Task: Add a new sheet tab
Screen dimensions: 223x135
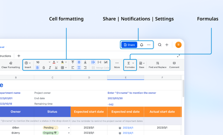Action: click(x=19, y=56)
